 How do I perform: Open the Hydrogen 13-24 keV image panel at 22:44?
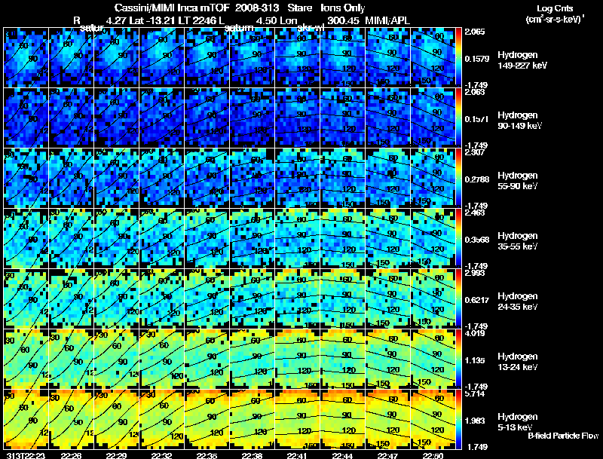coord(343,359)
